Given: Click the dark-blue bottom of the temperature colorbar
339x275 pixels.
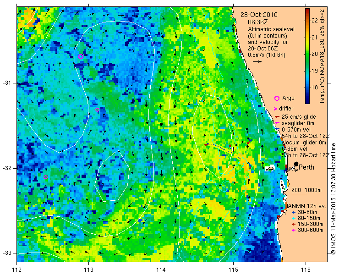Looking at the screenshot, I should (307, 102).
